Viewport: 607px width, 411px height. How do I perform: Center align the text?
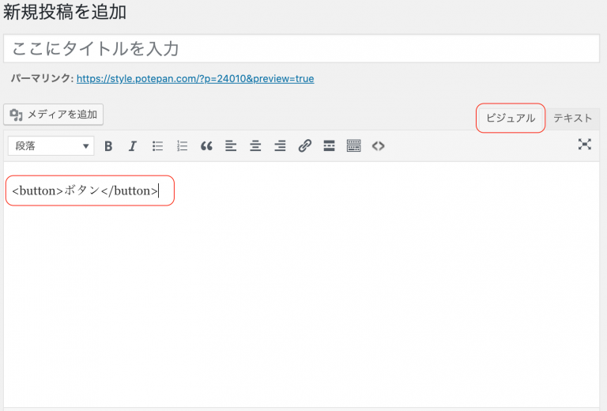[x=255, y=146]
